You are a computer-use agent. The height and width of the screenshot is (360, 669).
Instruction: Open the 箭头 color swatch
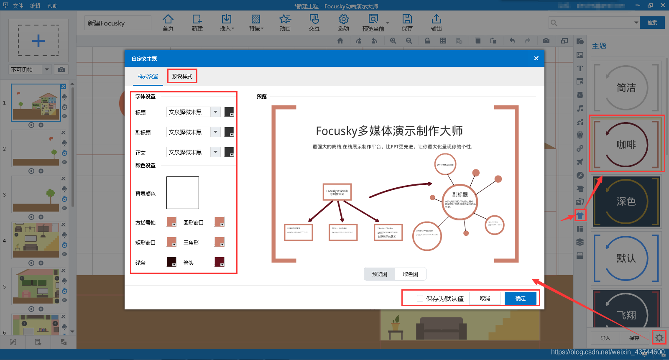click(220, 262)
